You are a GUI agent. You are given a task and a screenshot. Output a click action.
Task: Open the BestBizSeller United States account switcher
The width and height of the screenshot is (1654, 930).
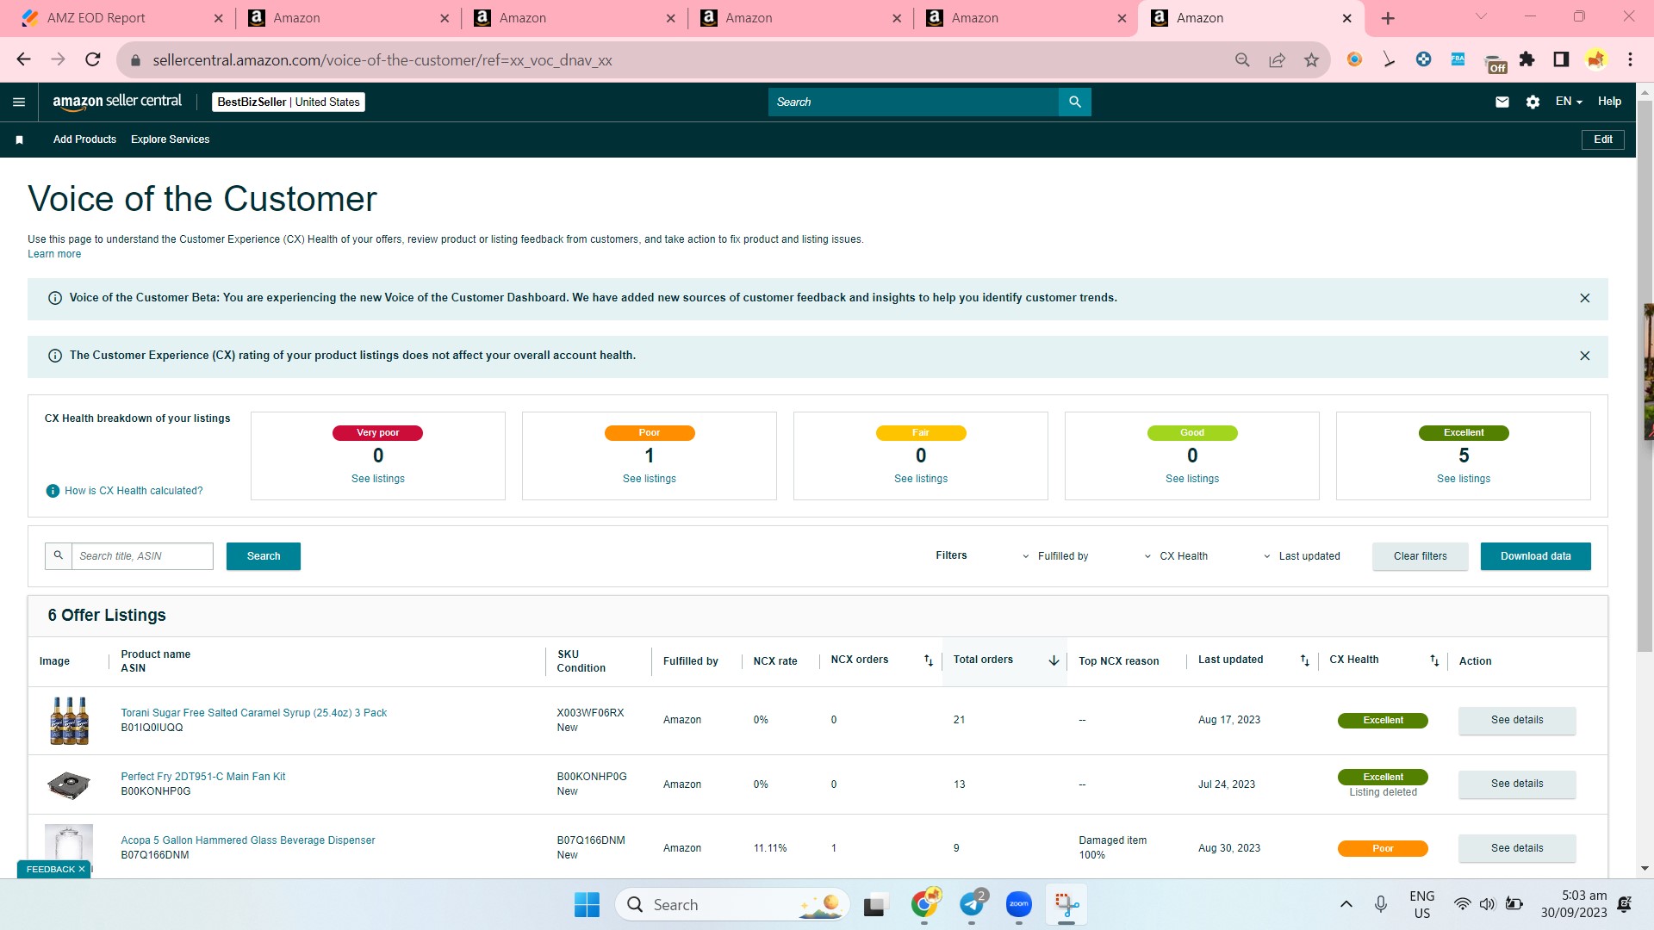point(289,102)
